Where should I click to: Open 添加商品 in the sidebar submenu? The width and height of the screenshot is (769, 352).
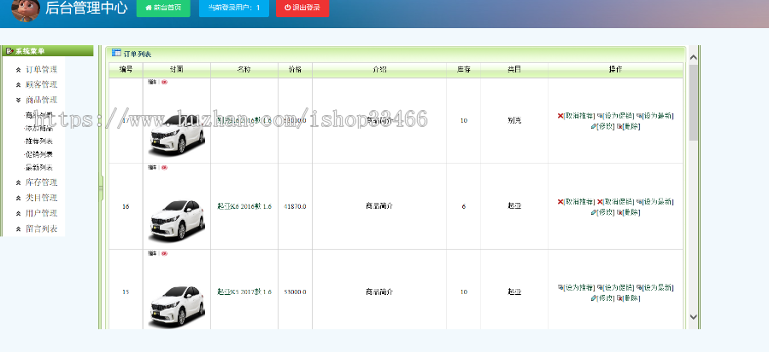pos(38,129)
